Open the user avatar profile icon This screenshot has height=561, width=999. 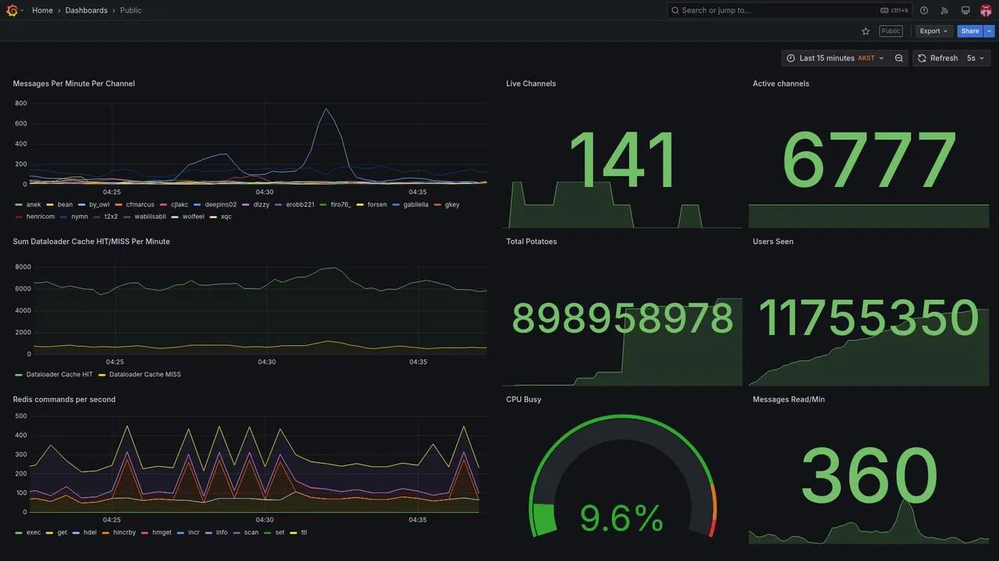pyautogui.click(x=986, y=10)
